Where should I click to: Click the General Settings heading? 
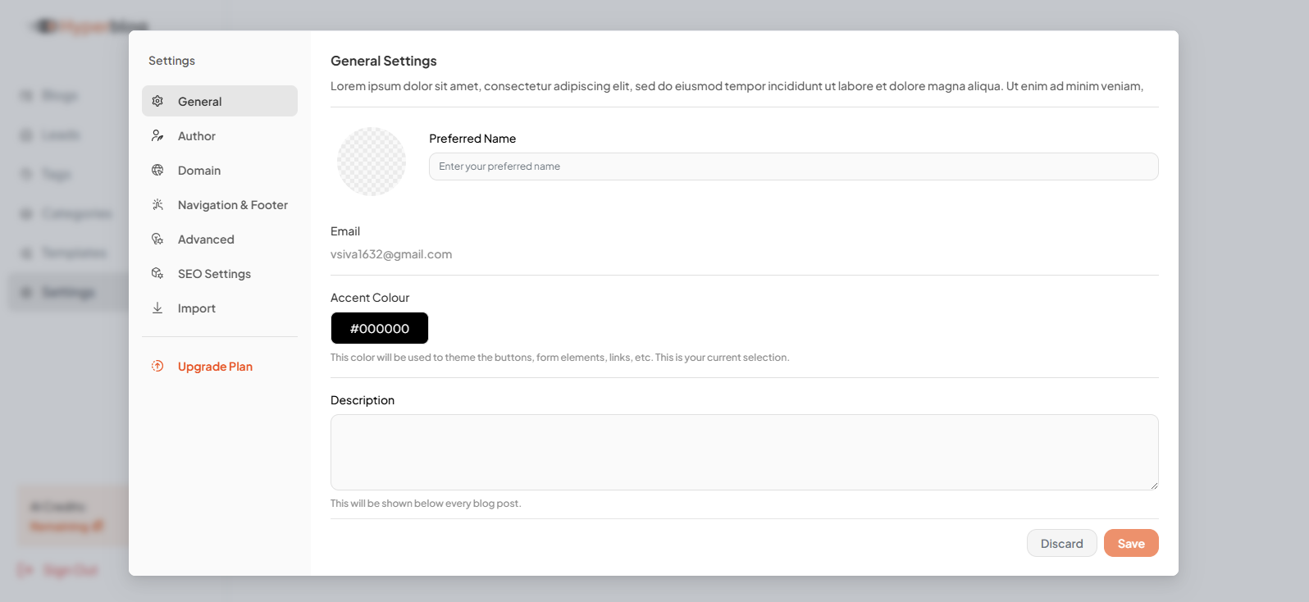tap(384, 61)
